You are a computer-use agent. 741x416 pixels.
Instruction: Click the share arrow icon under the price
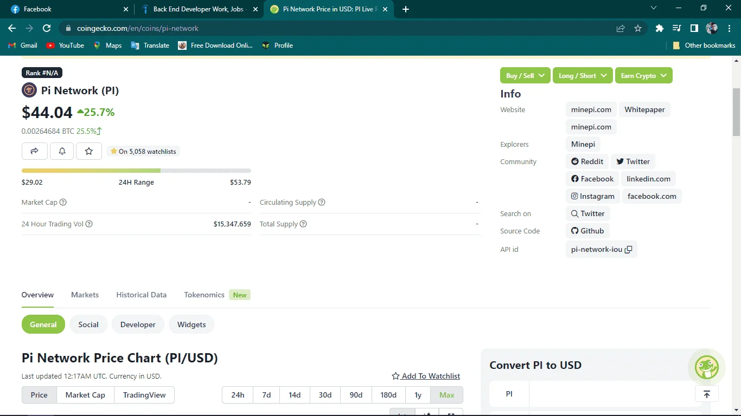pyautogui.click(x=35, y=151)
